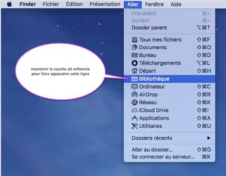This screenshot has width=226, height=176.
Task: Select Réseau menu entry text
Action: (x=148, y=102)
